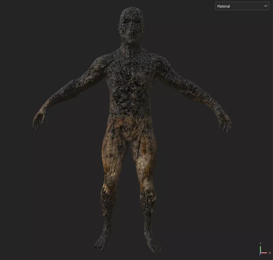Click the model's abdomen

coord(131,106)
